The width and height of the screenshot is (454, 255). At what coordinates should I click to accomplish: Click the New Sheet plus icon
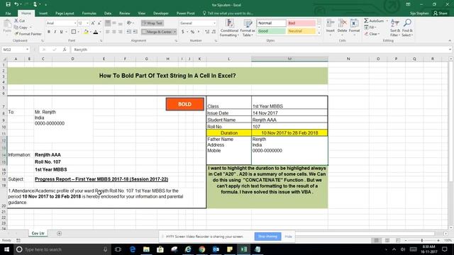pos(59,233)
